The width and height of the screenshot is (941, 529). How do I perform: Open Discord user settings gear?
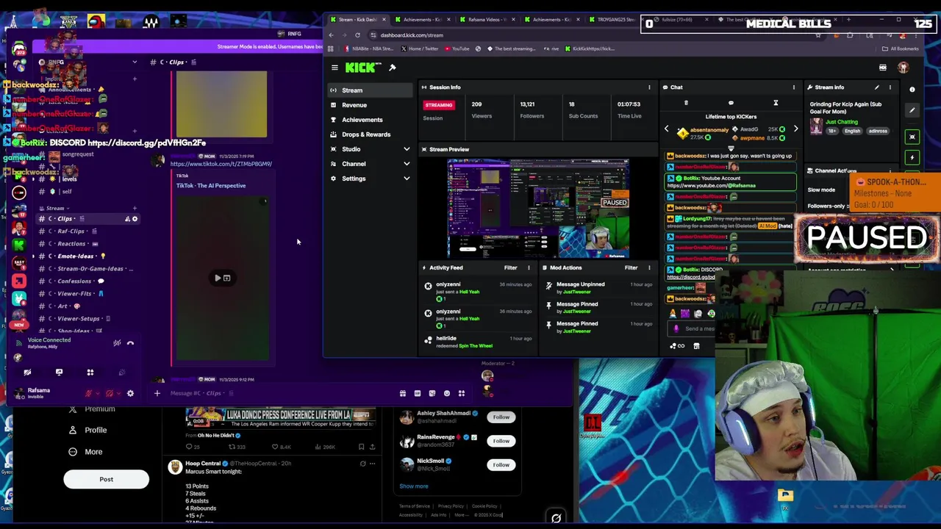[x=130, y=393]
